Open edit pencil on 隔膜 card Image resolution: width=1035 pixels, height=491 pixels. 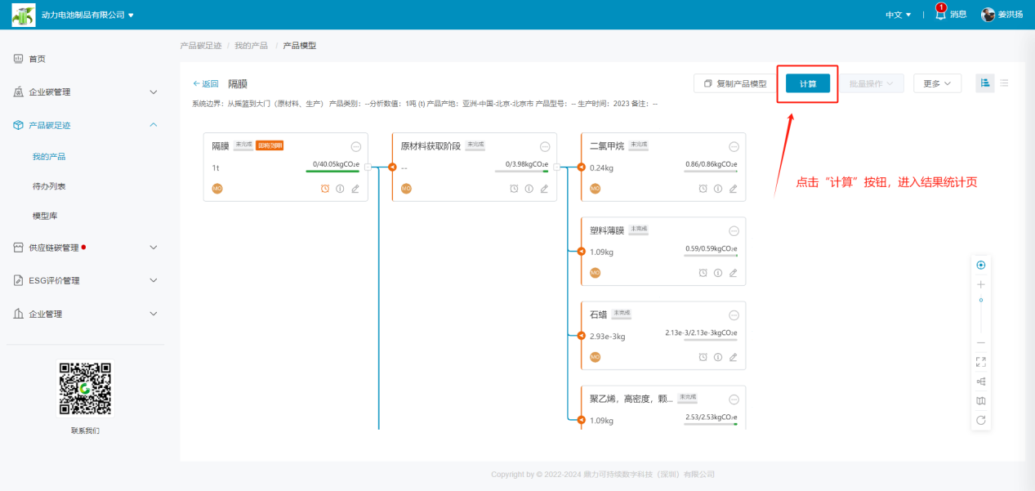(355, 189)
